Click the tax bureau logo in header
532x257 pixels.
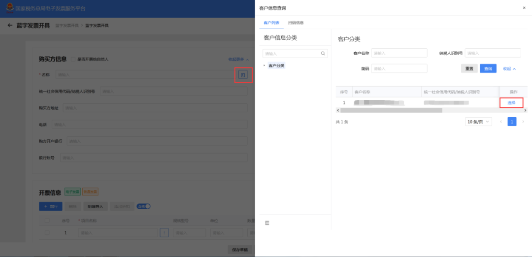tap(10, 8)
